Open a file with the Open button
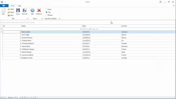This screenshot has width=176, height=99. [11, 9]
